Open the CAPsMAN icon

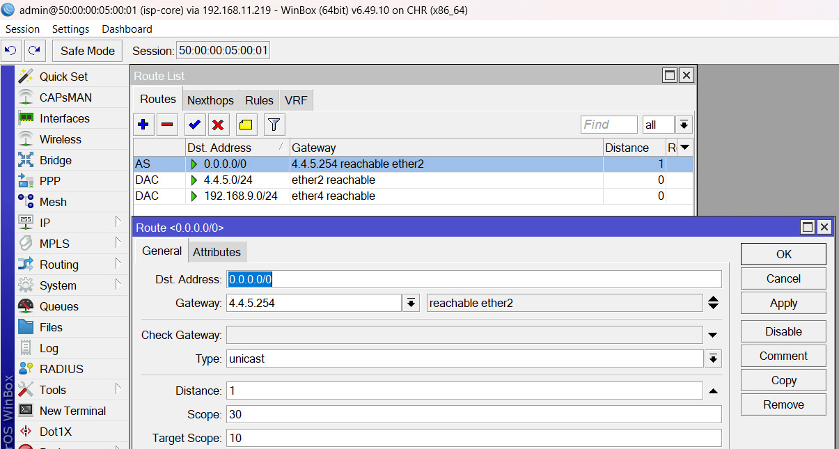click(x=26, y=97)
